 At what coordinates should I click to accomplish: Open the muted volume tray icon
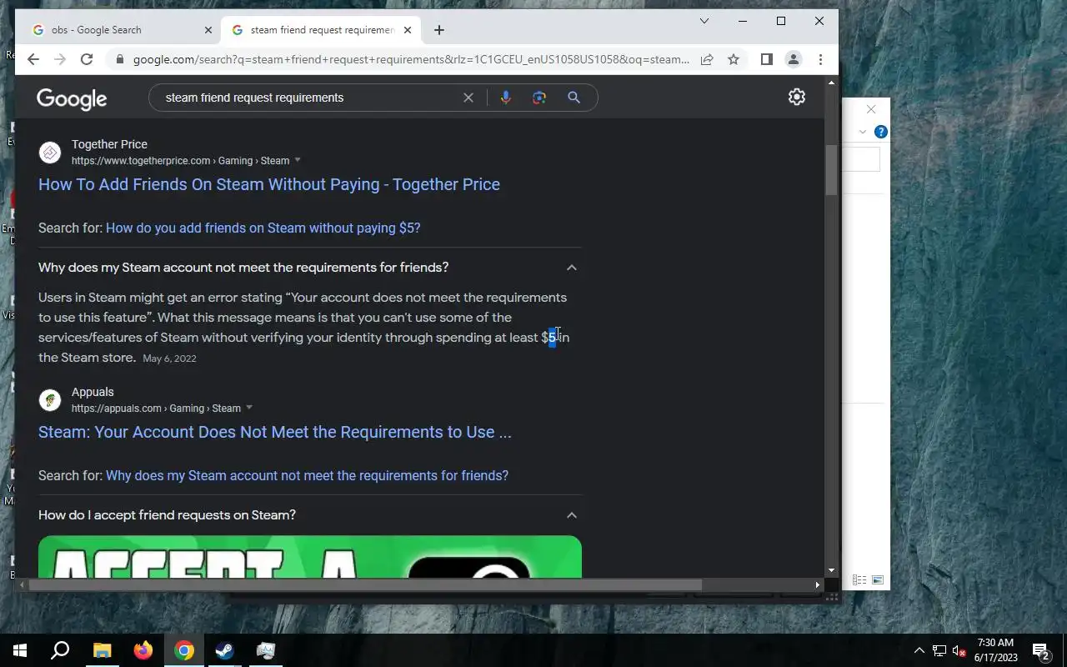(x=959, y=650)
